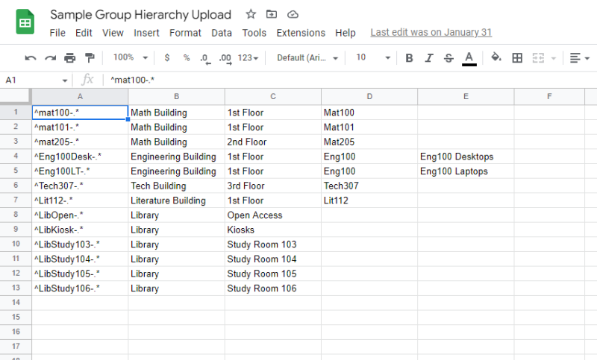Open the text color picker
Screen dimensions: 597x360
click(469, 58)
